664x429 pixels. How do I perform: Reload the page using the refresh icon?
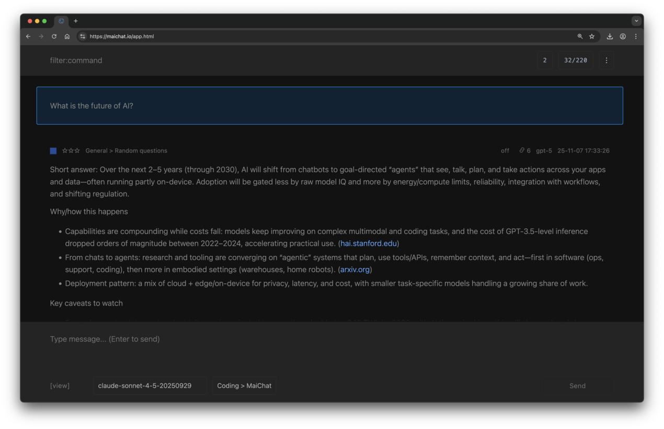pyautogui.click(x=54, y=36)
